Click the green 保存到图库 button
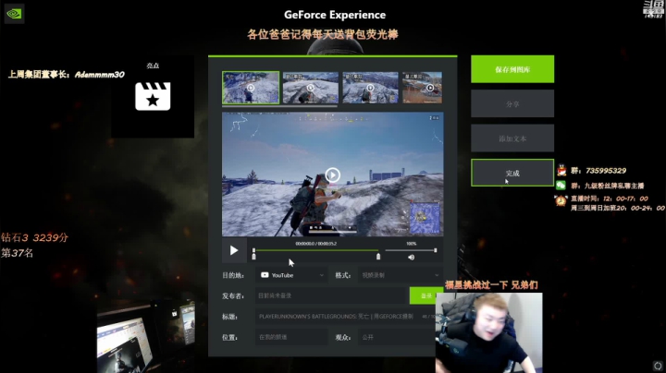Viewport: 666px width, 373px height. 512,69
